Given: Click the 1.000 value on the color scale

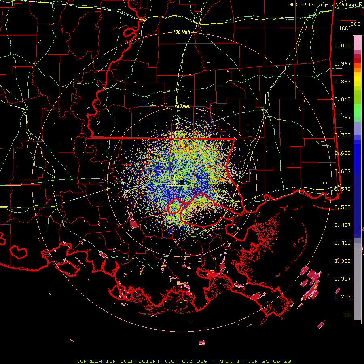Looking at the screenshot, I should (343, 45).
